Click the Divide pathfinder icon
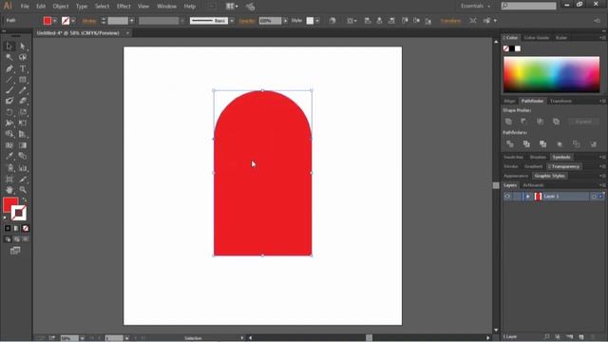Screen dimensions: 608x342 [x=510, y=143]
